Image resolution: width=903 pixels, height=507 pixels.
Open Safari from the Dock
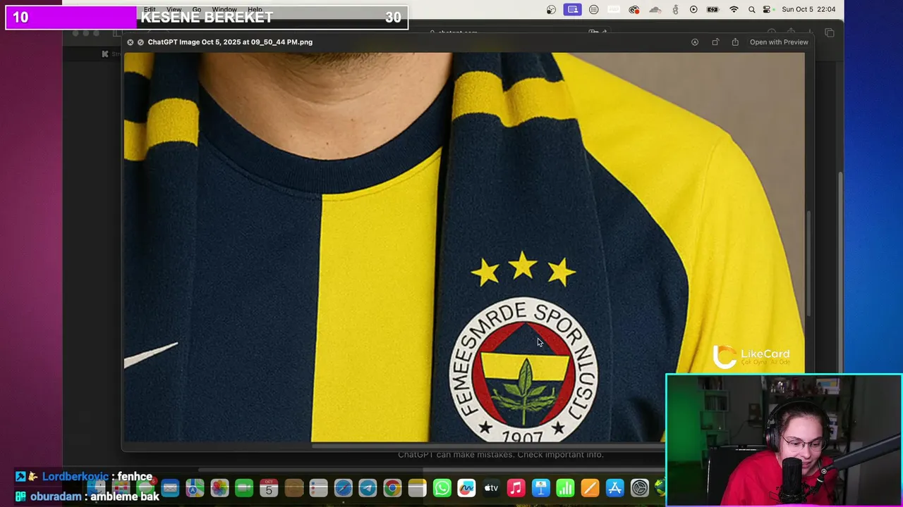pos(343,488)
